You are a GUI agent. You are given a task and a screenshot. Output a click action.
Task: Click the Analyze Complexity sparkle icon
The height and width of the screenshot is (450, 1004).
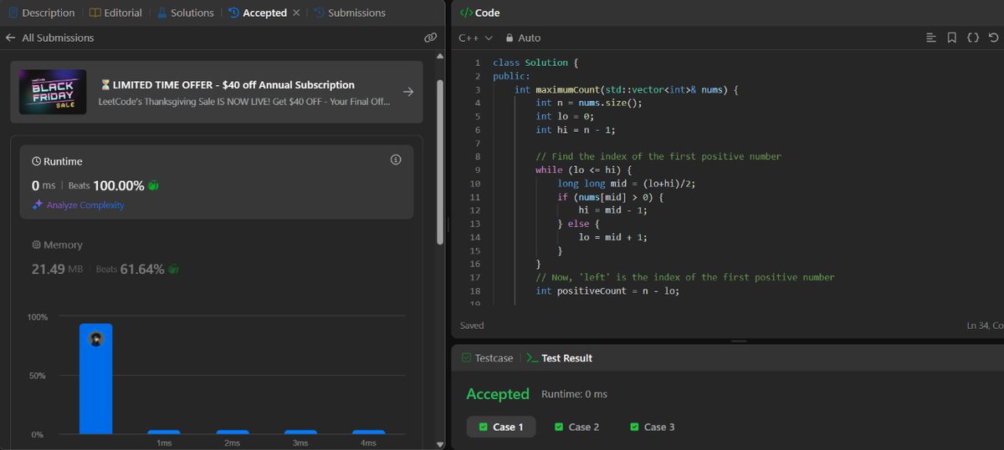pos(37,205)
